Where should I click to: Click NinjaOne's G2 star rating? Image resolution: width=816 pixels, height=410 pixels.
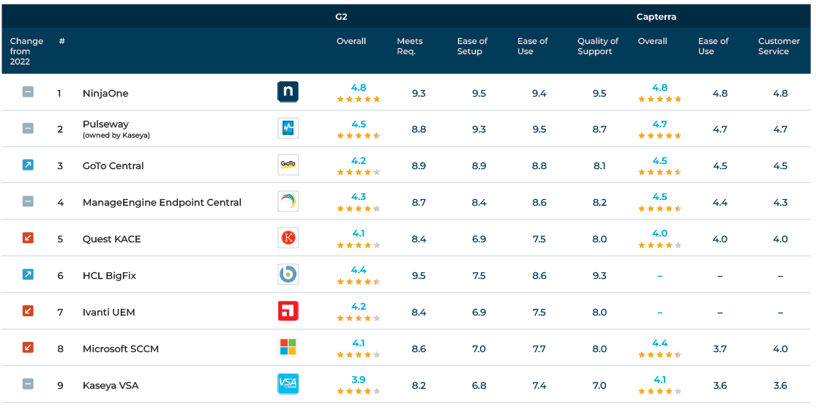359,100
